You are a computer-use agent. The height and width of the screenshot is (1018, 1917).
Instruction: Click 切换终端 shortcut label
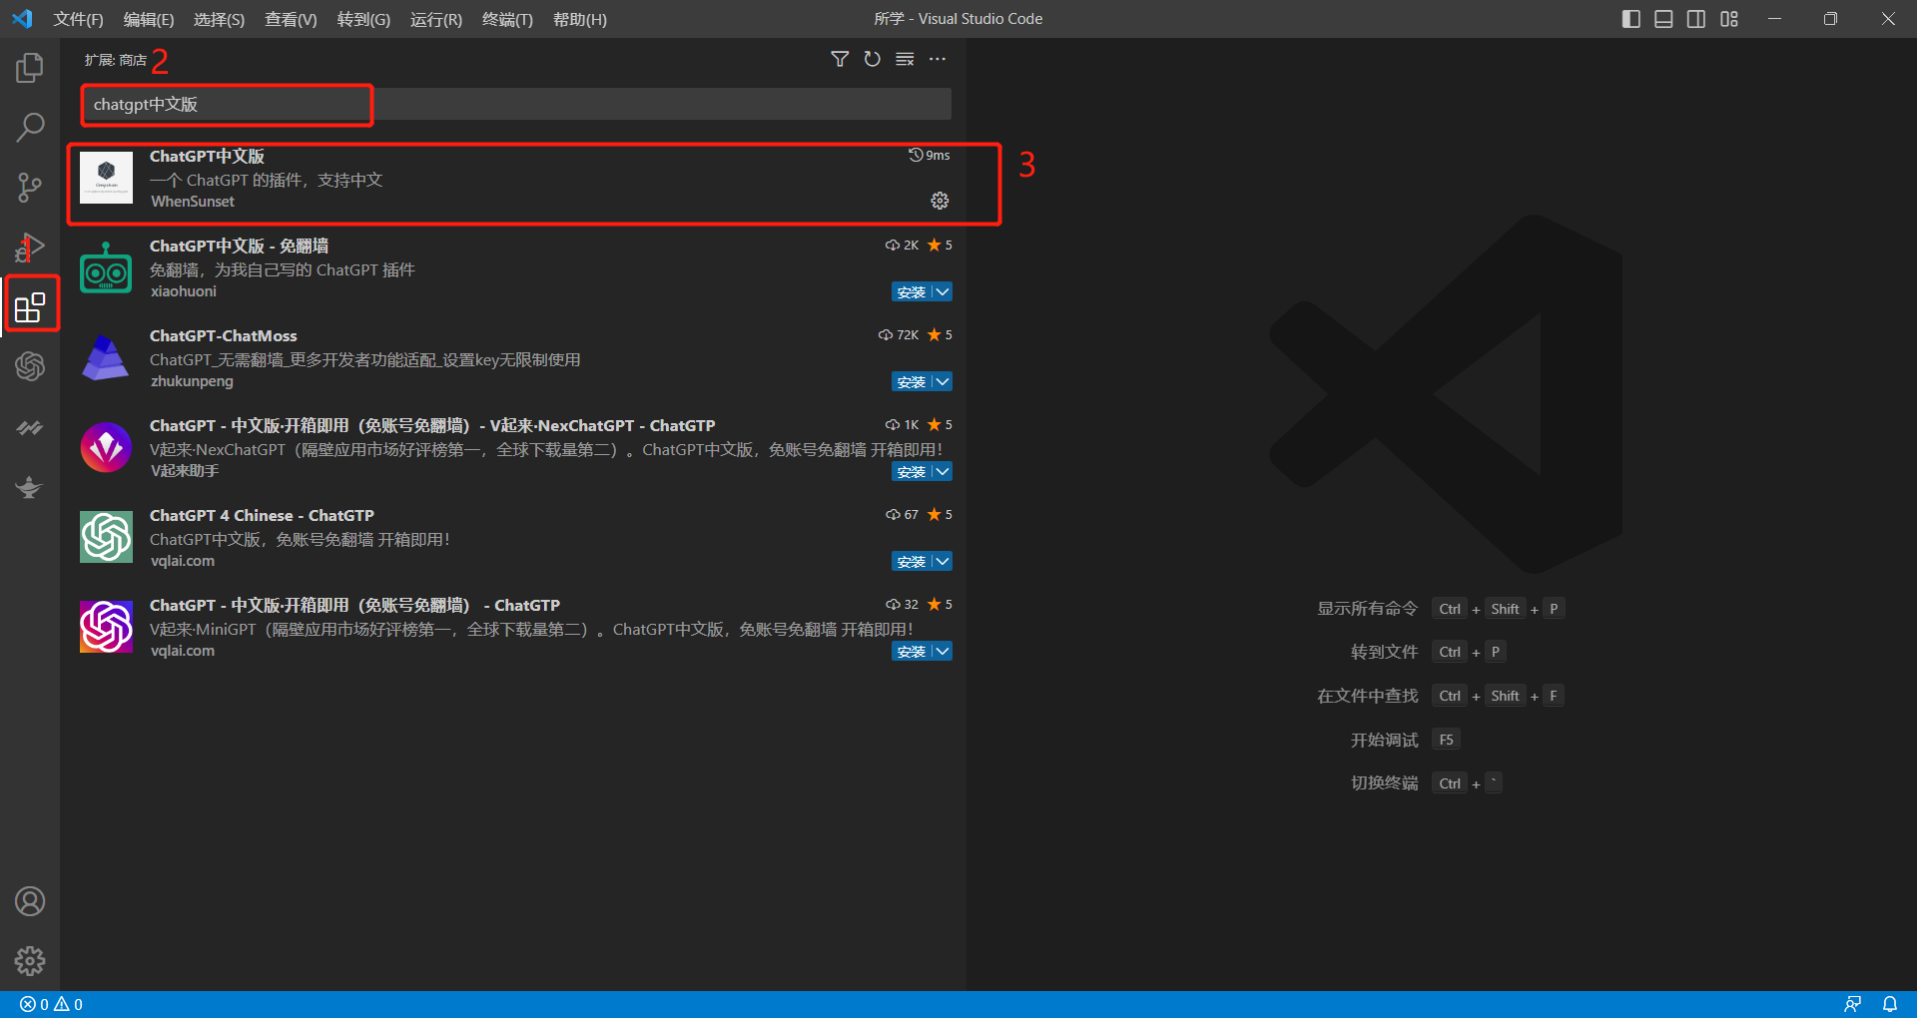[1384, 782]
